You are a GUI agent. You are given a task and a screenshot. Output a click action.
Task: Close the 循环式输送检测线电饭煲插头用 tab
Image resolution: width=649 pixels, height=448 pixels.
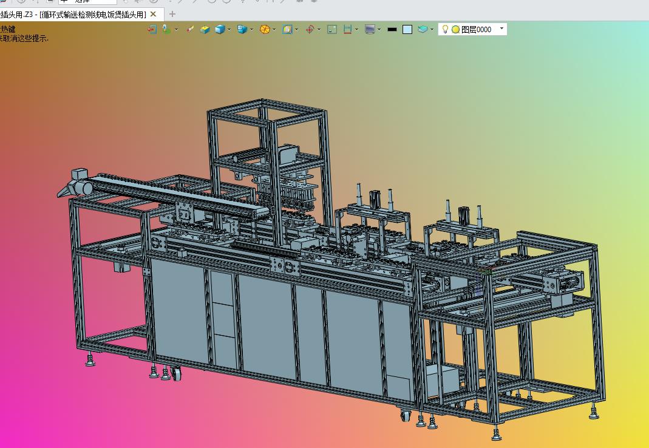153,14
